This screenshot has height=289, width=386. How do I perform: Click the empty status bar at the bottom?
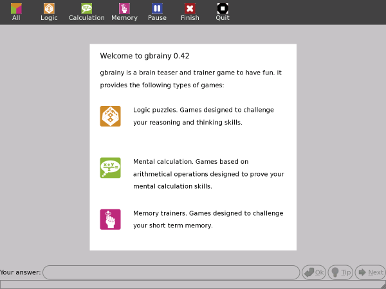[193, 285]
